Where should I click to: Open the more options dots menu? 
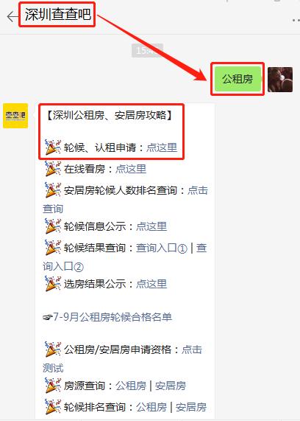click(x=296, y=20)
